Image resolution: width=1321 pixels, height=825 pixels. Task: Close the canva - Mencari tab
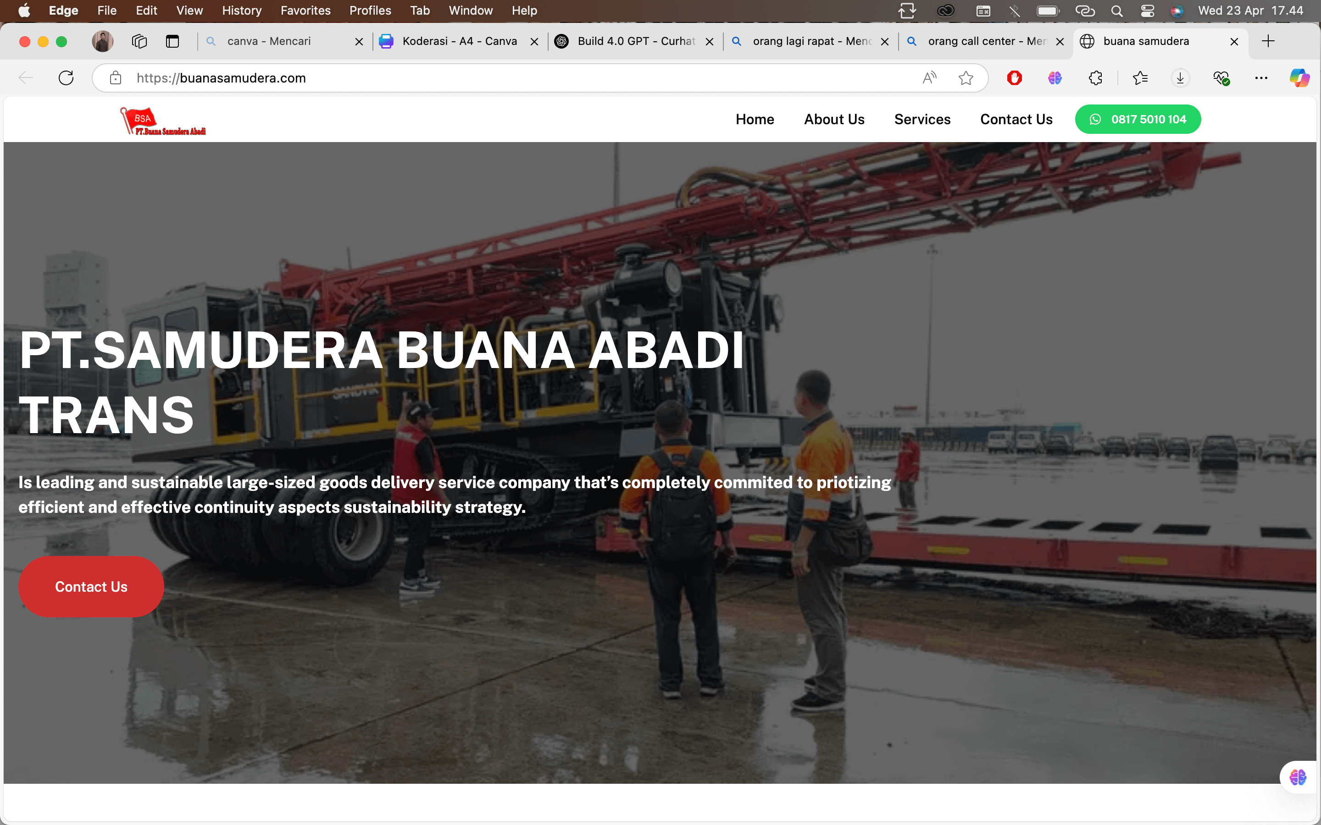(x=359, y=41)
